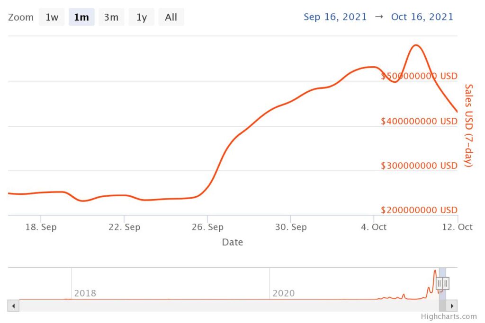Choose the 1m zoom range

[81, 17]
